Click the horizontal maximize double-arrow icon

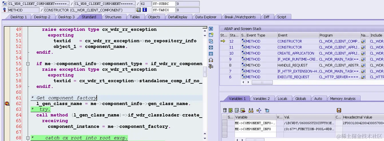coord(211,54)
